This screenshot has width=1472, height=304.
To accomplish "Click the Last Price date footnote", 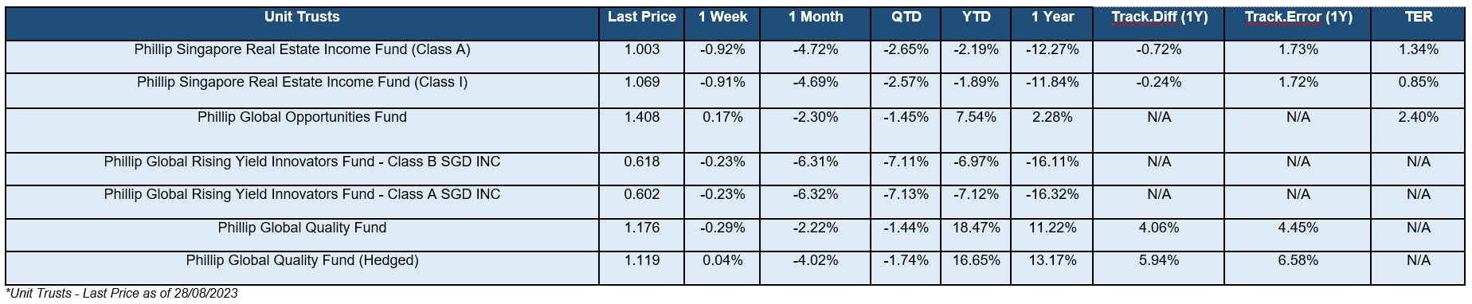I will (122, 294).
